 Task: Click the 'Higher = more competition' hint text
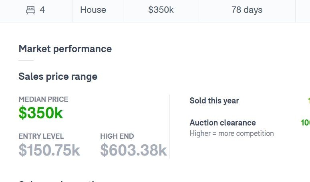pyautogui.click(x=232, y=133)
